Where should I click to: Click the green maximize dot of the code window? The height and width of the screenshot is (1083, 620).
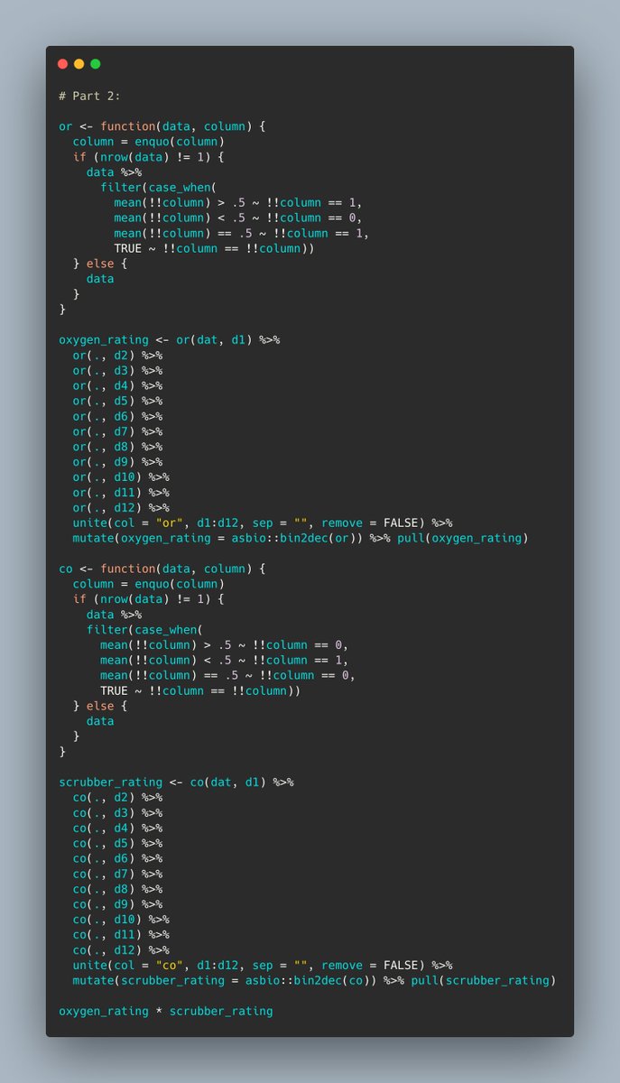[x=96, y=64]
